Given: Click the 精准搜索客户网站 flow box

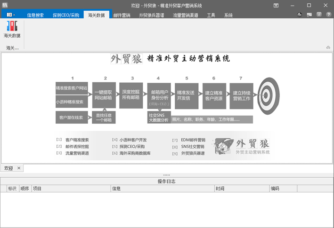Looking at the screenshot, I should [72, 88].
